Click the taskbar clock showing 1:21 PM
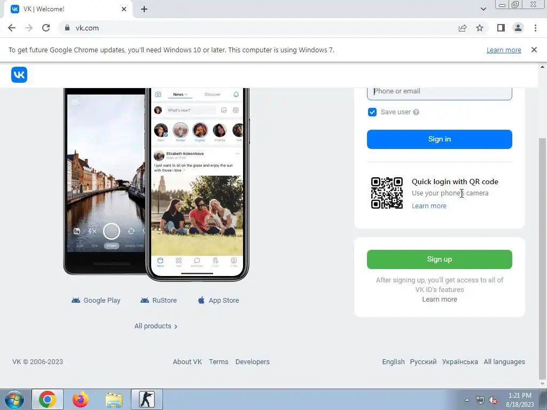The height and width of the screenshot is (410, 547). [x=520, y=400]
